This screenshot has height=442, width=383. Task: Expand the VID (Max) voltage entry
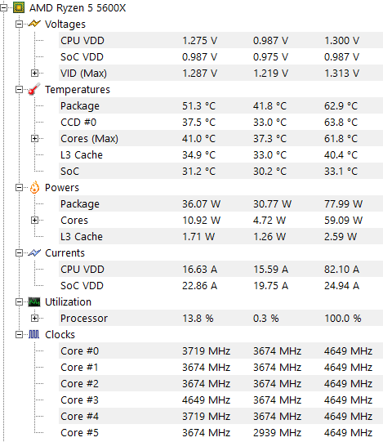pos(34,74)
